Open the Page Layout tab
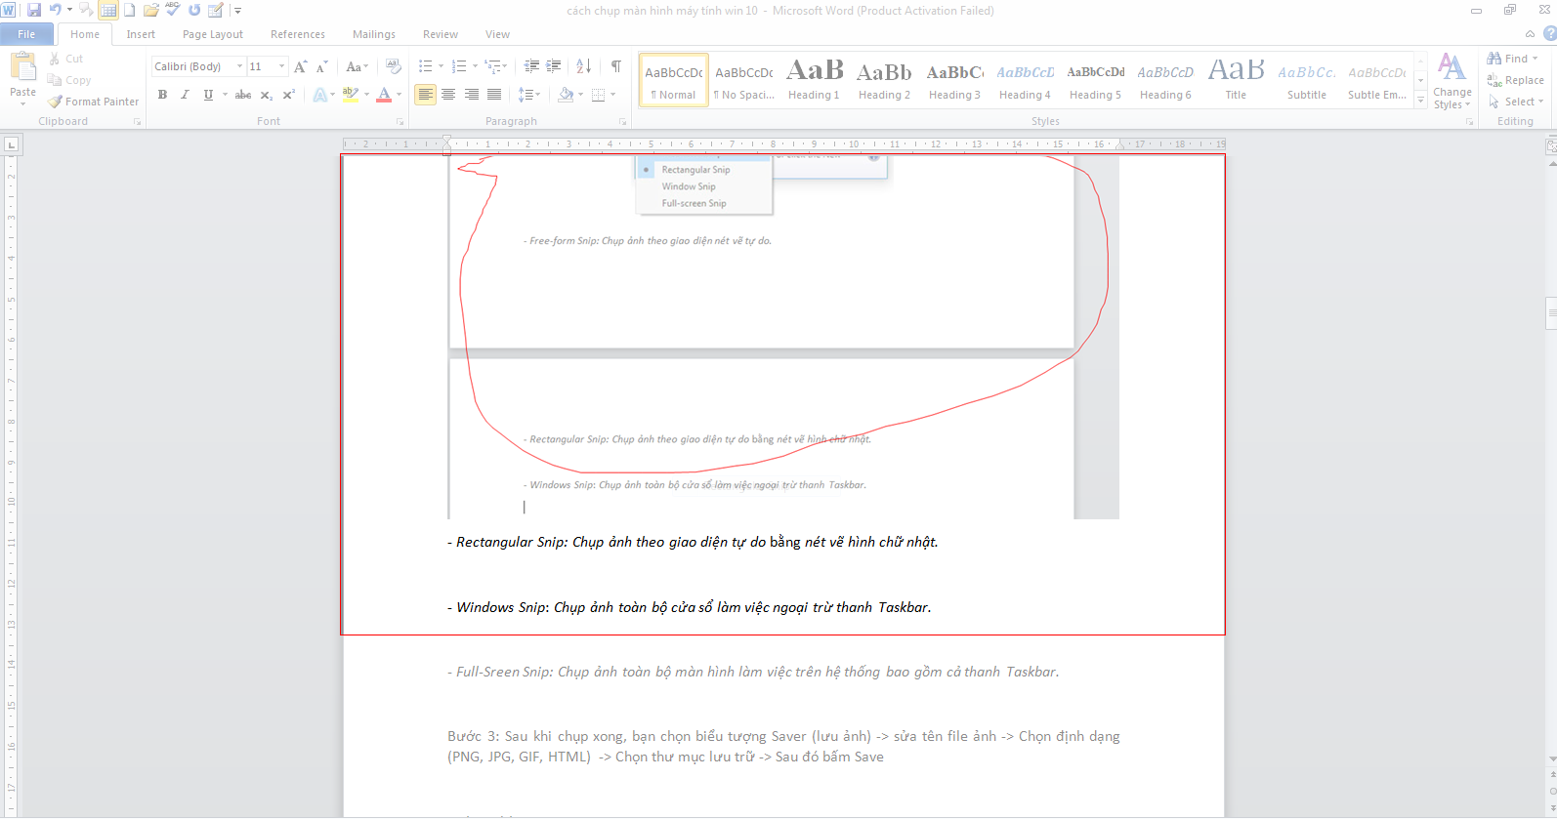1557x819 pixels. (x=212, y=34)
